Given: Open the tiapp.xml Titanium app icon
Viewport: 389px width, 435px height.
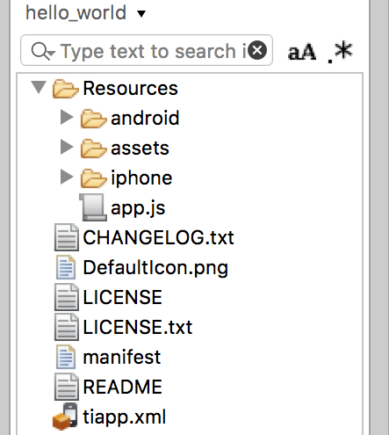Looking at the screenshot, I should coord(65,417).
